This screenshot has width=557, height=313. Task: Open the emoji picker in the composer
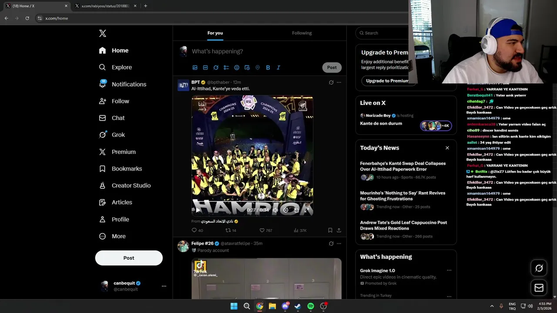click(x=237, y=67)
